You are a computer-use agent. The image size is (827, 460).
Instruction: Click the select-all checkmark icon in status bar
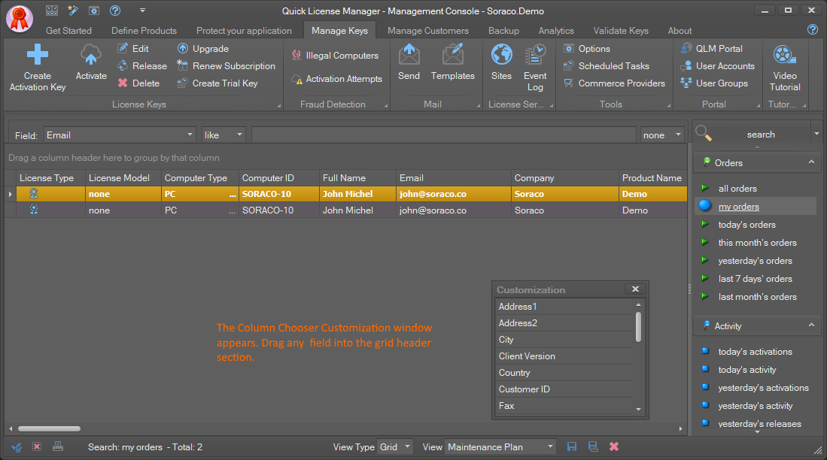pyautogui.click(x=17, y=447)
